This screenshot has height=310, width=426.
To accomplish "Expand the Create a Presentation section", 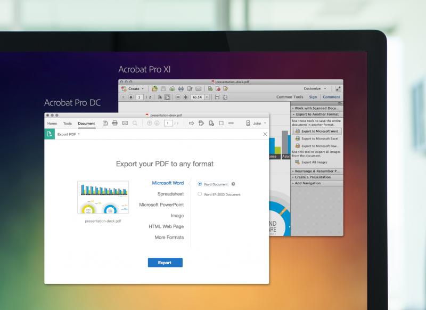I will click(314, 177).
